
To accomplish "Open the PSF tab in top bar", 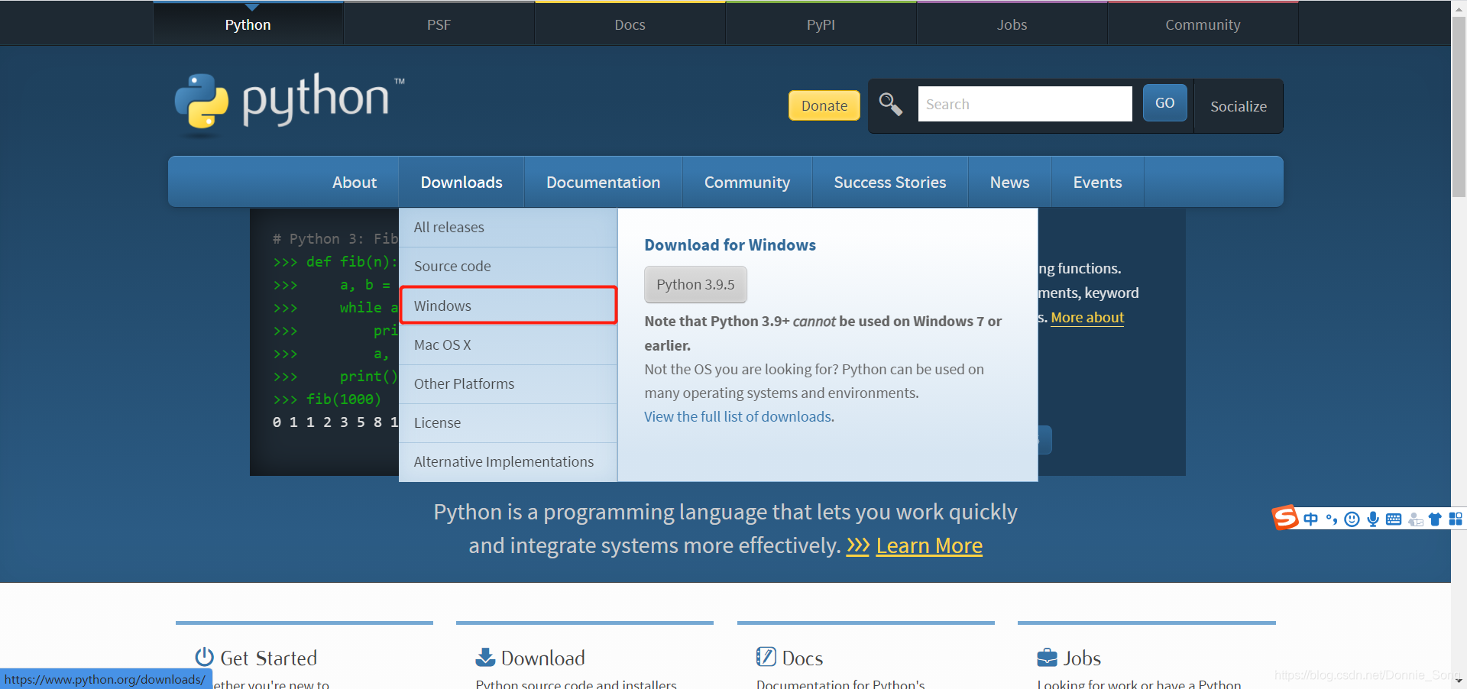I will 439,24.
